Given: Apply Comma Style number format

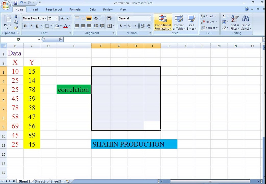Looking at the screenshot, I should coord(136,26).
